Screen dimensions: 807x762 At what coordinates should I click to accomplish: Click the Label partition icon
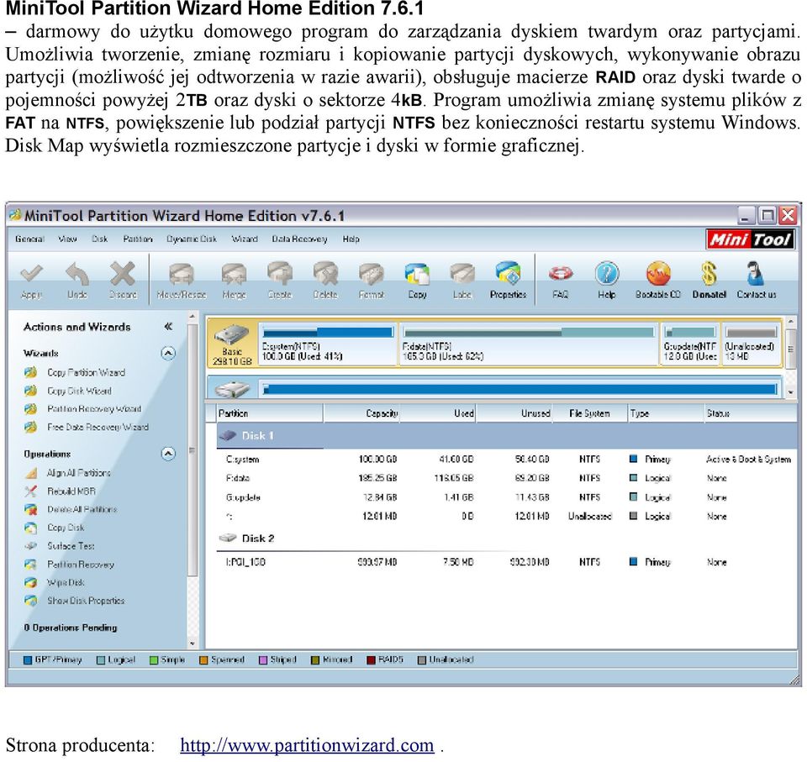(x=462, y=273)
